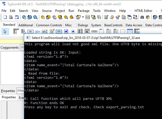This screenshot has width=162, height=119.
Task: Click the 'Function ends OK' console line
Action: pyautogui.click(x=44, y=103)
